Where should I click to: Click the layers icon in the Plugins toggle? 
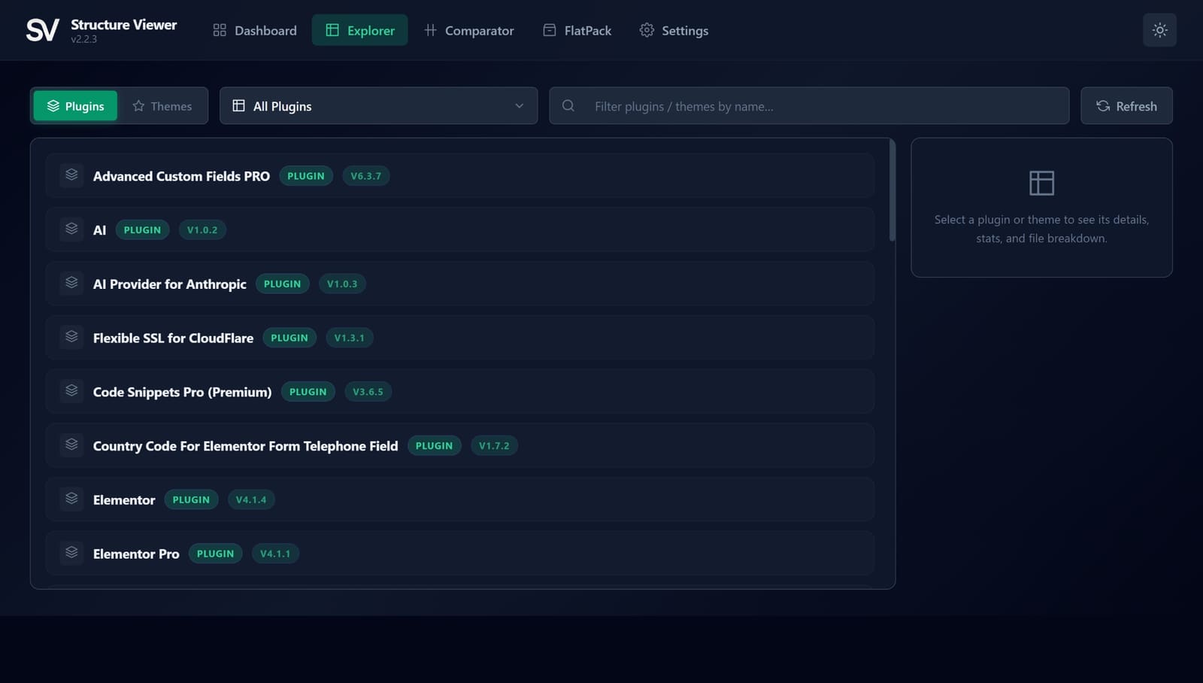(x=53, y=106)
